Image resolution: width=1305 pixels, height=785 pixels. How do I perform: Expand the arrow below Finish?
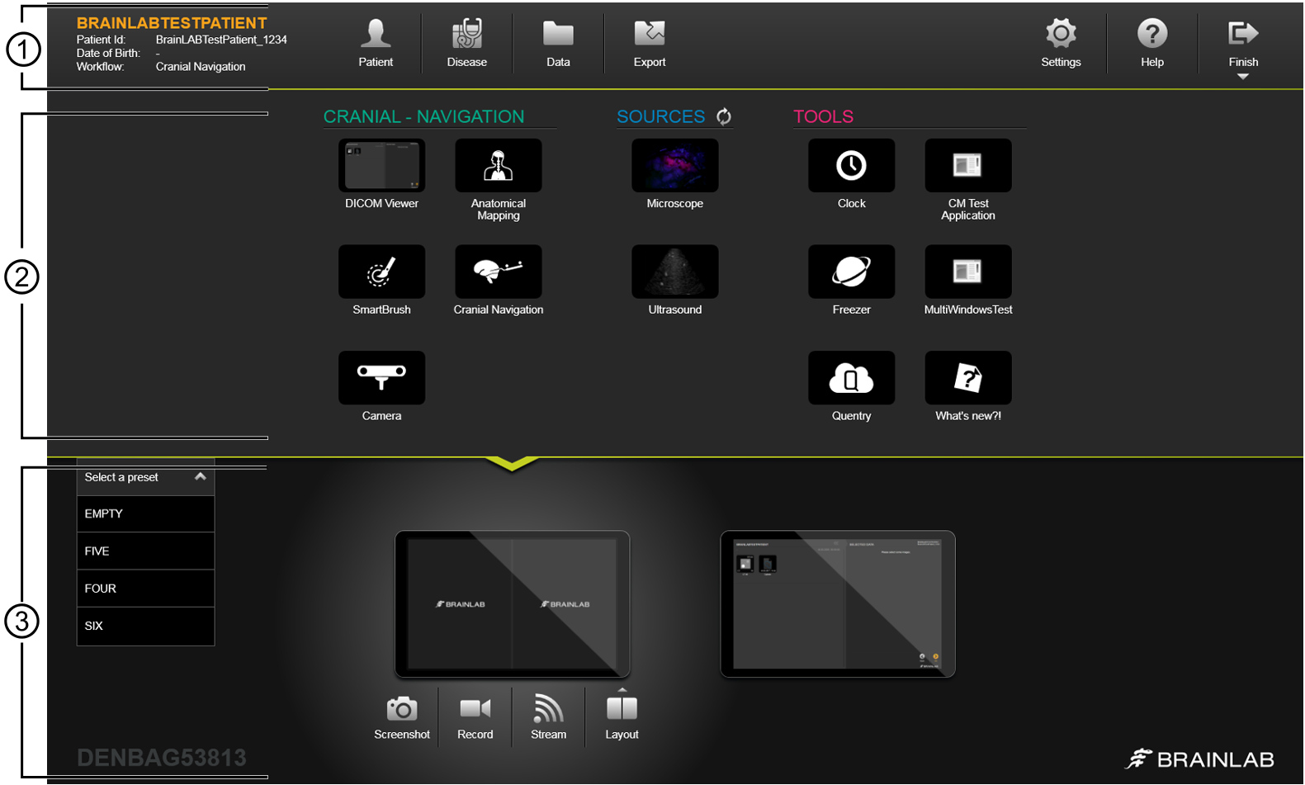[1243, 77]
